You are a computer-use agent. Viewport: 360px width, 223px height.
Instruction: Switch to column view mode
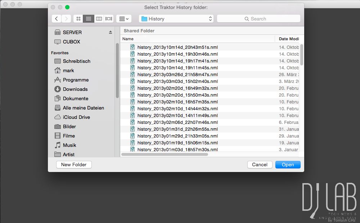pos(99,19)
